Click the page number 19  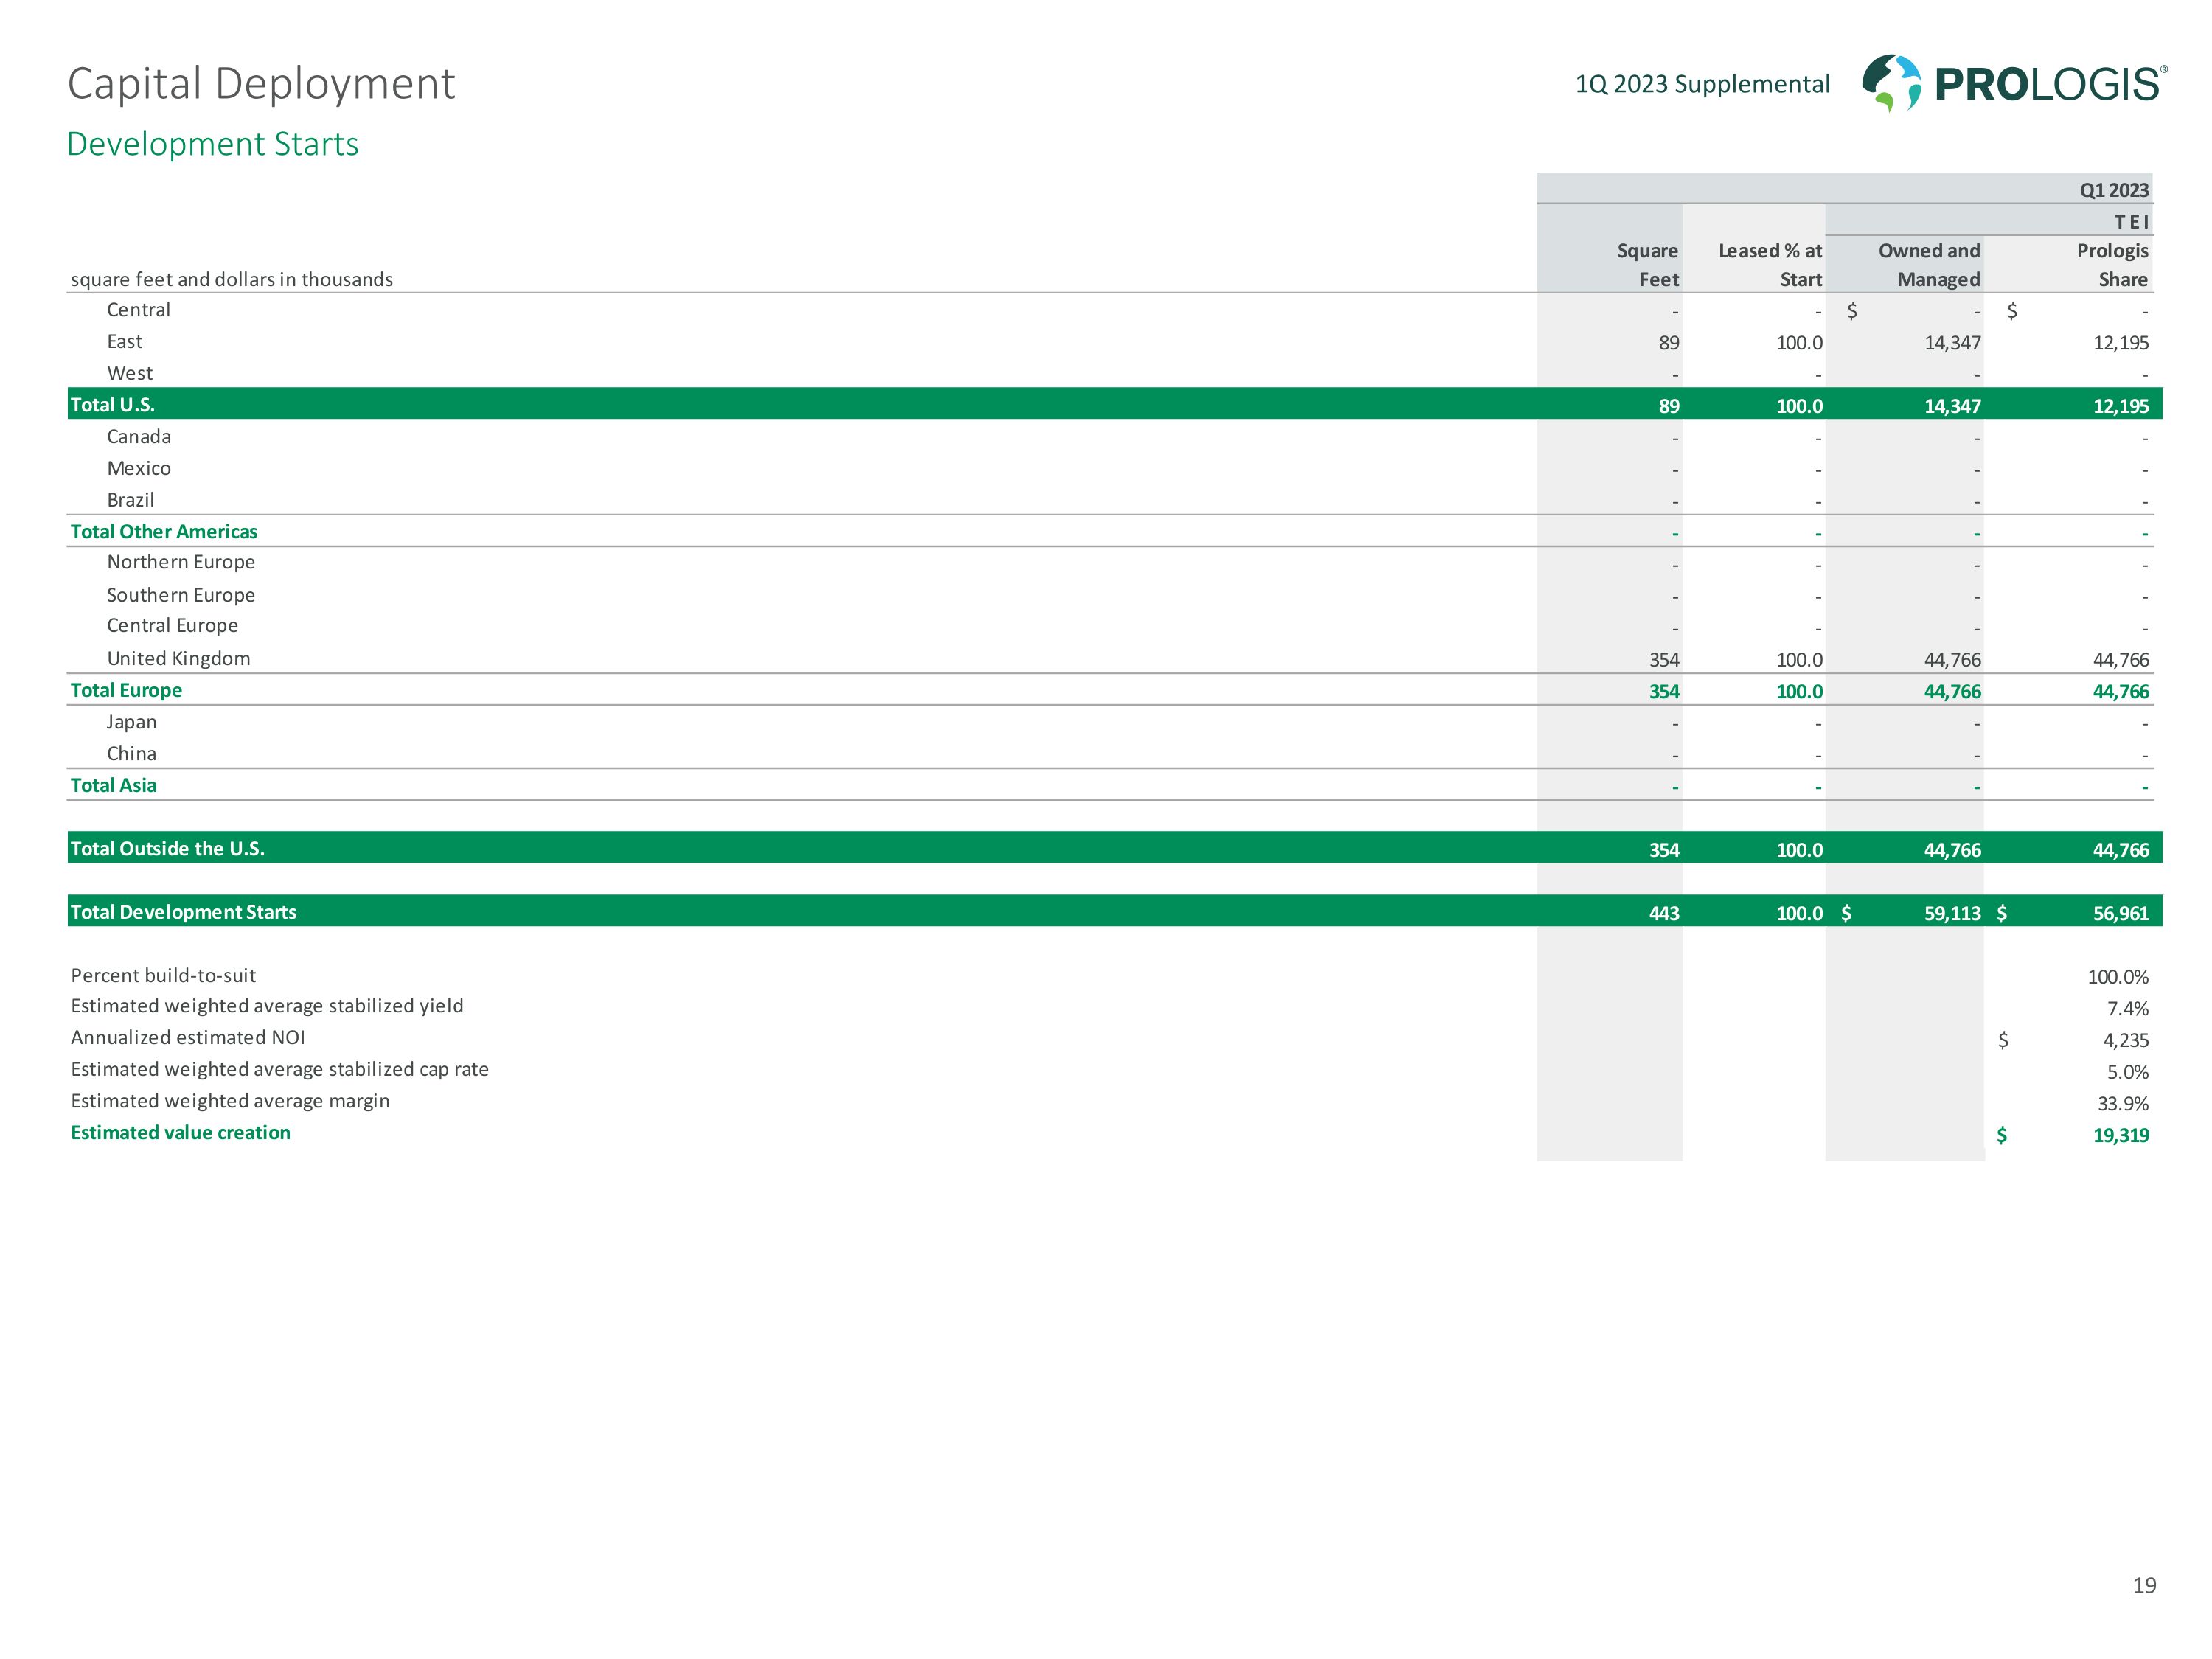point(2143,1585)
